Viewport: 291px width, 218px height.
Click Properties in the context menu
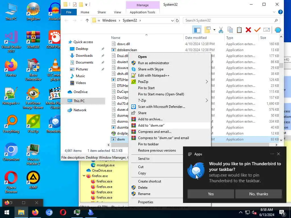pos(145,202)
